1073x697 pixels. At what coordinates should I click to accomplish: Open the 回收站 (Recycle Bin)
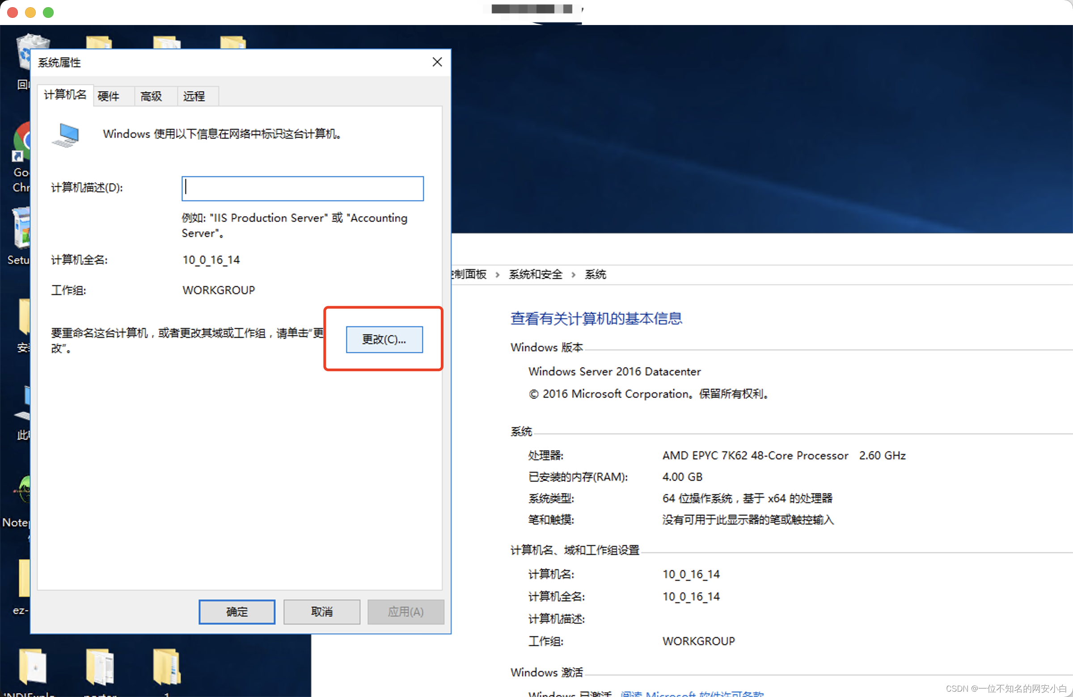tap(32, 52)
